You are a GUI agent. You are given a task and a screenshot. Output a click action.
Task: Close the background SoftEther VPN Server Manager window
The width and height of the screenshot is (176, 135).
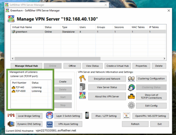coord(106,5)
